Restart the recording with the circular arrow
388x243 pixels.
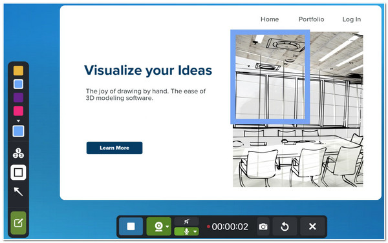tap(285, 226)
